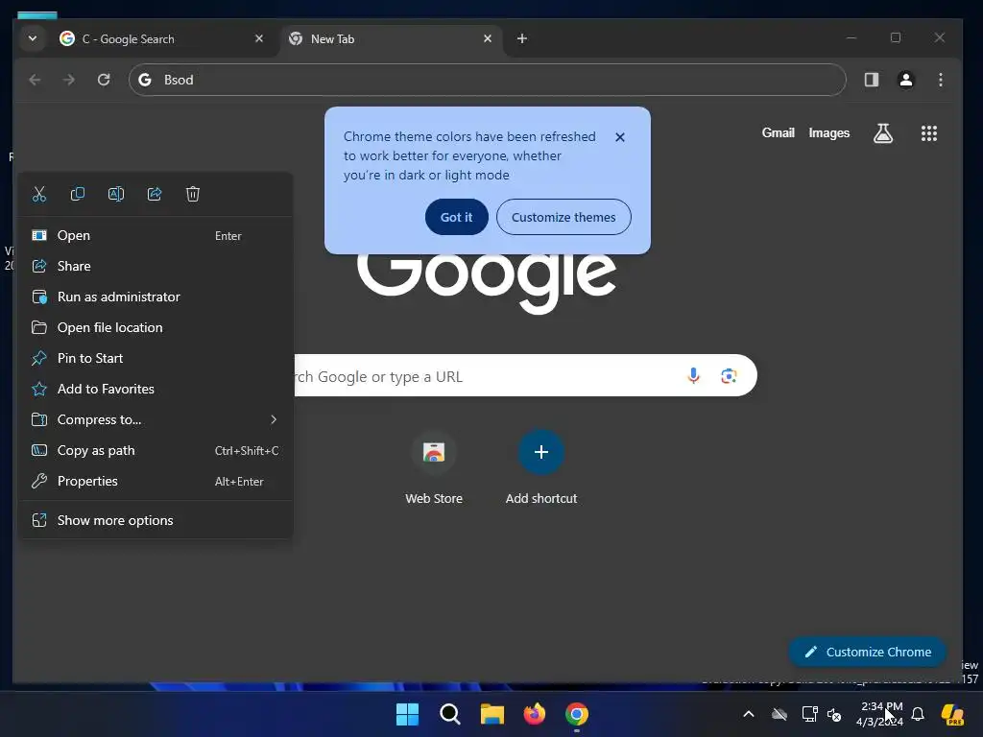Reload the page
Screen dimensions: 983x737
pyautogui.click(x=104, y=81)
